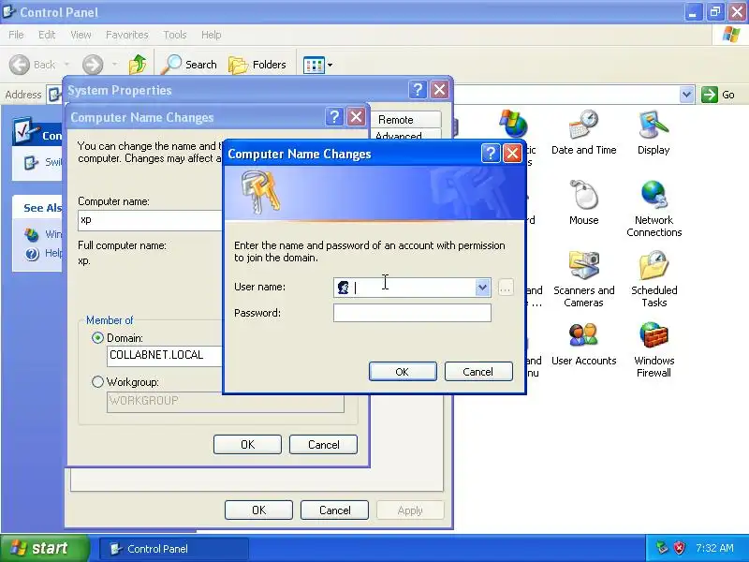Open the Forward button history dropdown

click(x=114, y=65)
